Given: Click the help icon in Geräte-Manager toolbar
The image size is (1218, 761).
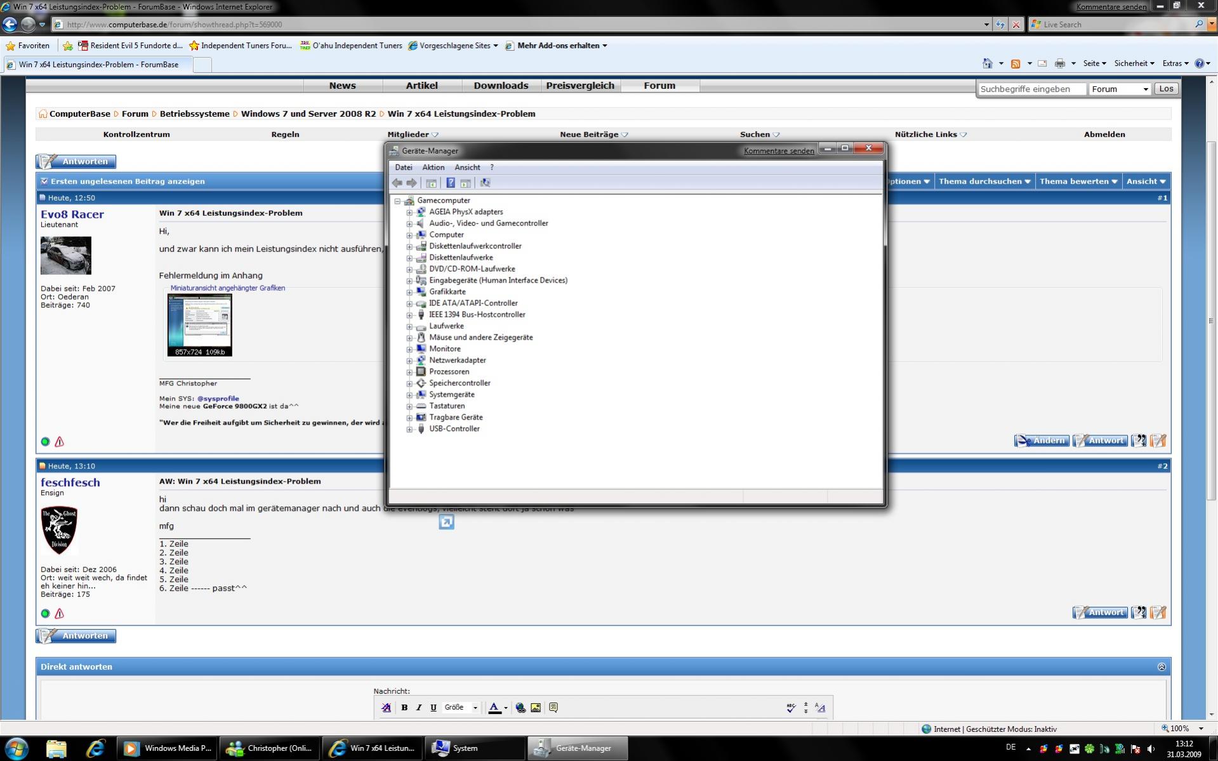Looking at the screenshot, I should [x=450, y=183].
